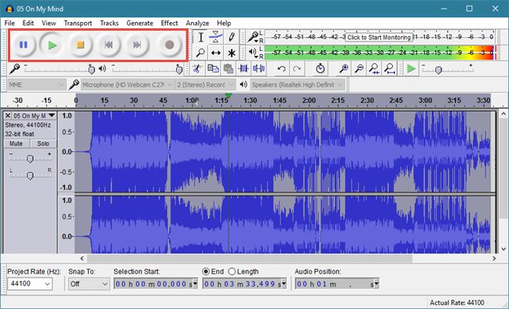Open the Speakers playback device dropdown
Viewport: 509px width, 309px height.
coord(298,85)
